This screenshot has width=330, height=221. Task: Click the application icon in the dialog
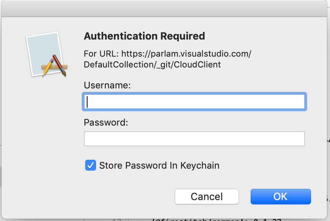click(46, 54)
